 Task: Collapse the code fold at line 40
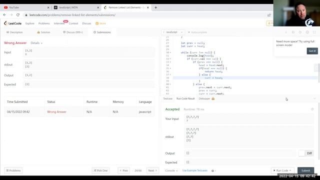(170, 84)
